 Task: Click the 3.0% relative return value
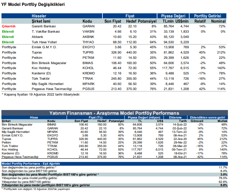(x=224, y=174)
